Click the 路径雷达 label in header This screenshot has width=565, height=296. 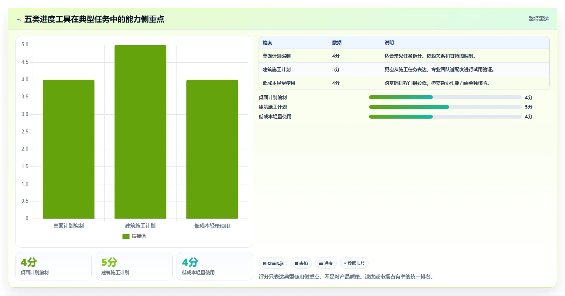539,19
